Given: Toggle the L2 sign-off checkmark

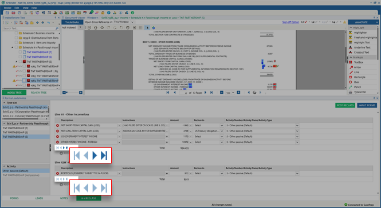Looking at the screenshot, I should pos(316,22).
